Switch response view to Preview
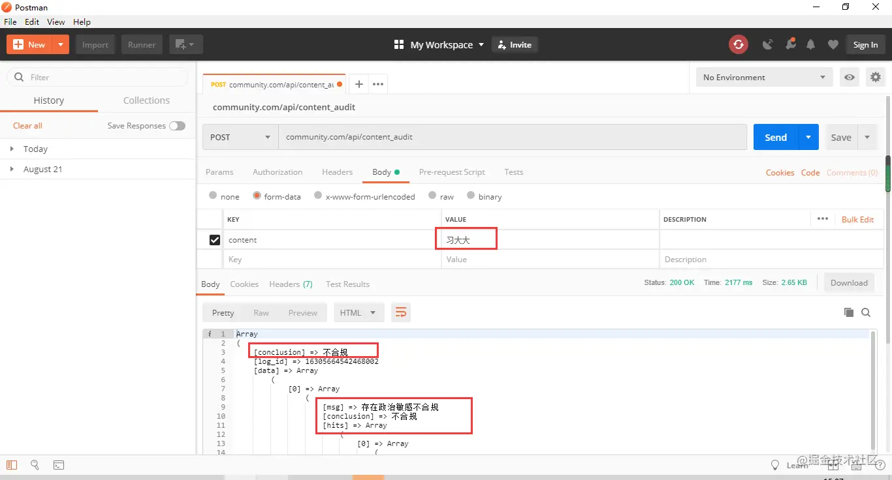This screenshot has width=892, height=480. tap(303, 312)
